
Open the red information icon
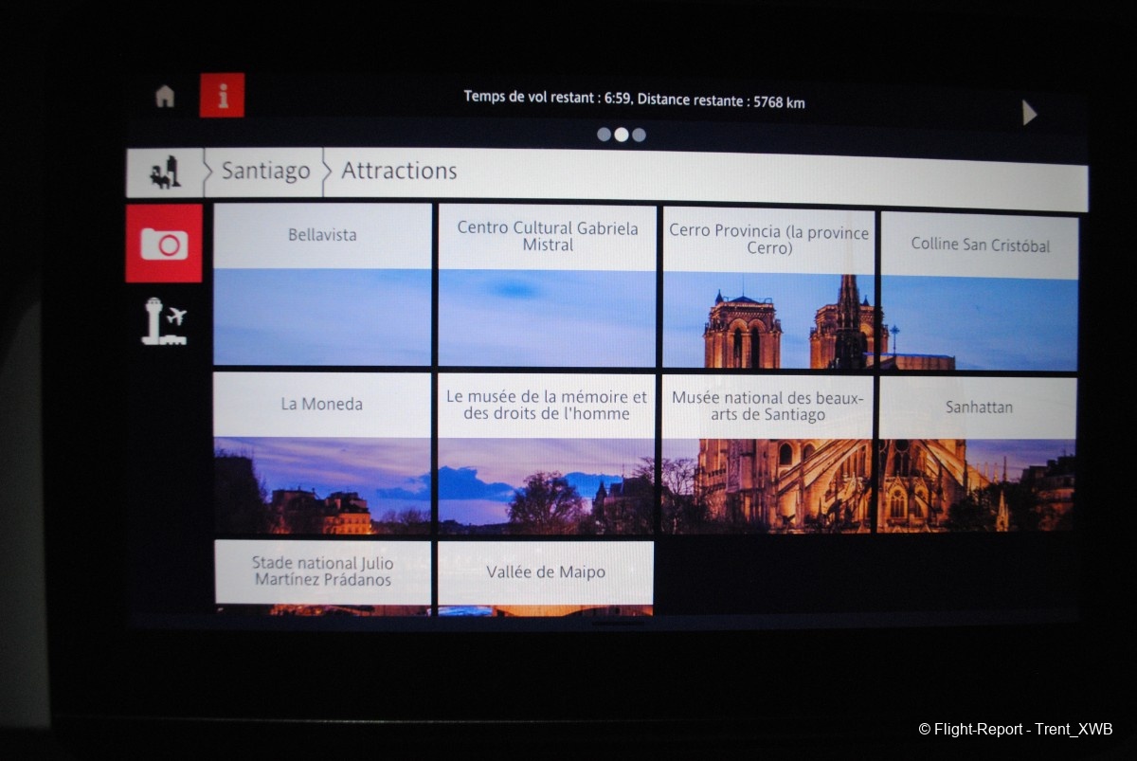[222, 96]
